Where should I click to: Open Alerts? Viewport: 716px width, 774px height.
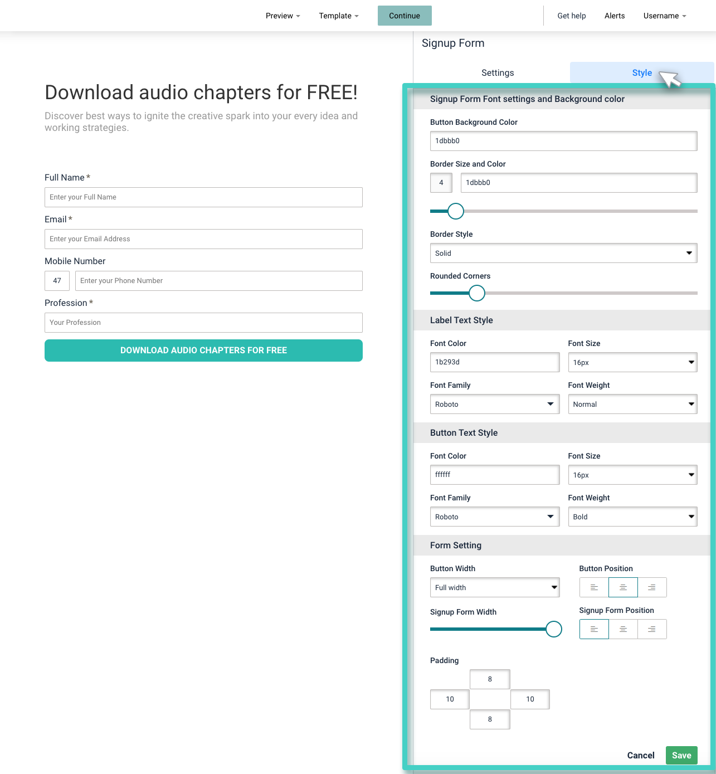(615, 16)
